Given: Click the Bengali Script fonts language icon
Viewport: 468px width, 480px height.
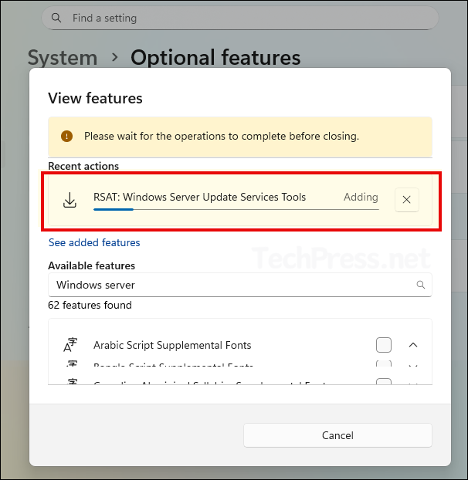Looking at the screenshot, I should (x=71, y=365).
